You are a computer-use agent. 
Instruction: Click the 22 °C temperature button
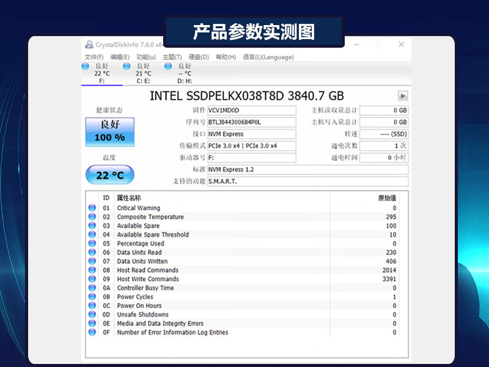click(110, 175)
